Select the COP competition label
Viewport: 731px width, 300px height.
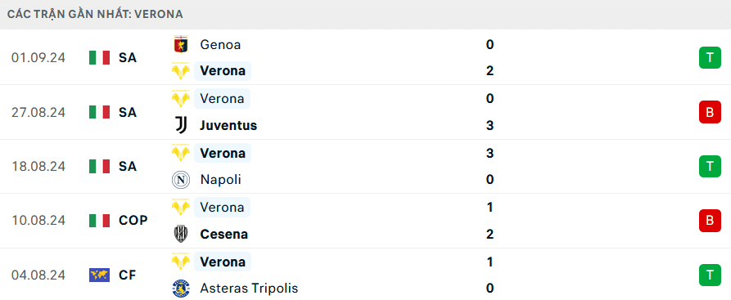click(x=133, y=221)
